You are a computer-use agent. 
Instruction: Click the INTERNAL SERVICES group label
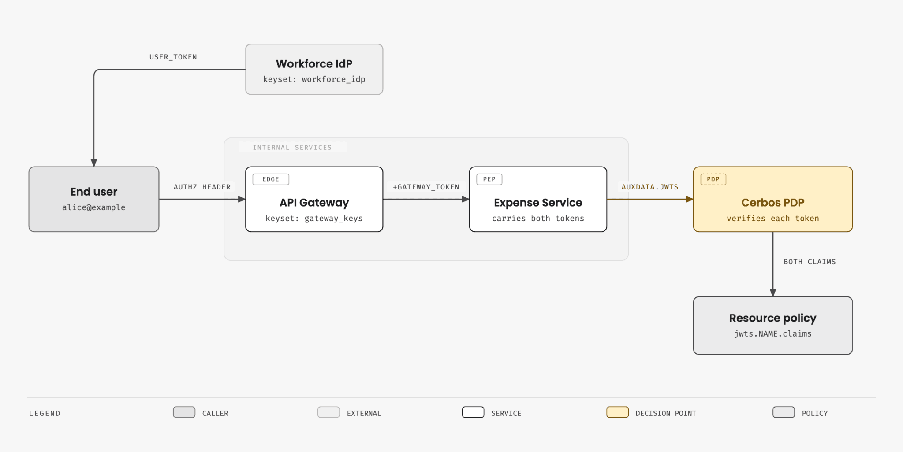point(292,148)
